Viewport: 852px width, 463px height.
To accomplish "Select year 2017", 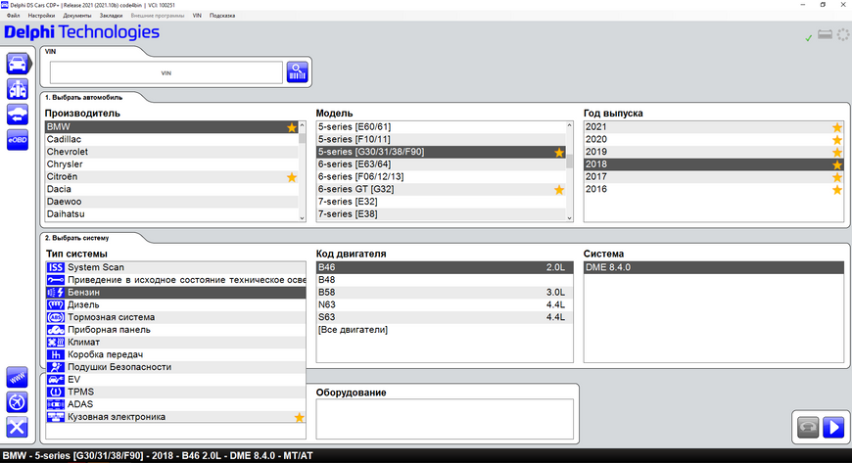I will pyautogui.click(x=714, y=177).
